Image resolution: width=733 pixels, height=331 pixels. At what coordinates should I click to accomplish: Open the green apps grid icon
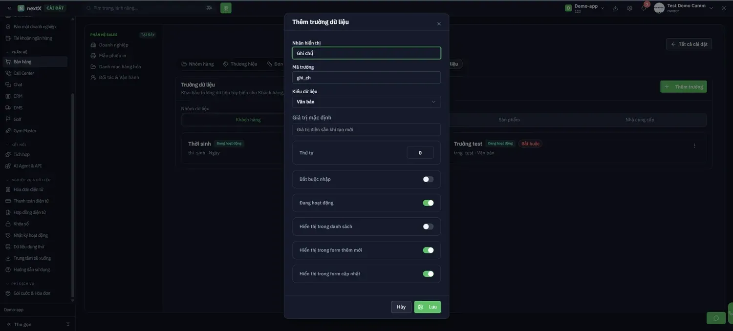point(226,8)
